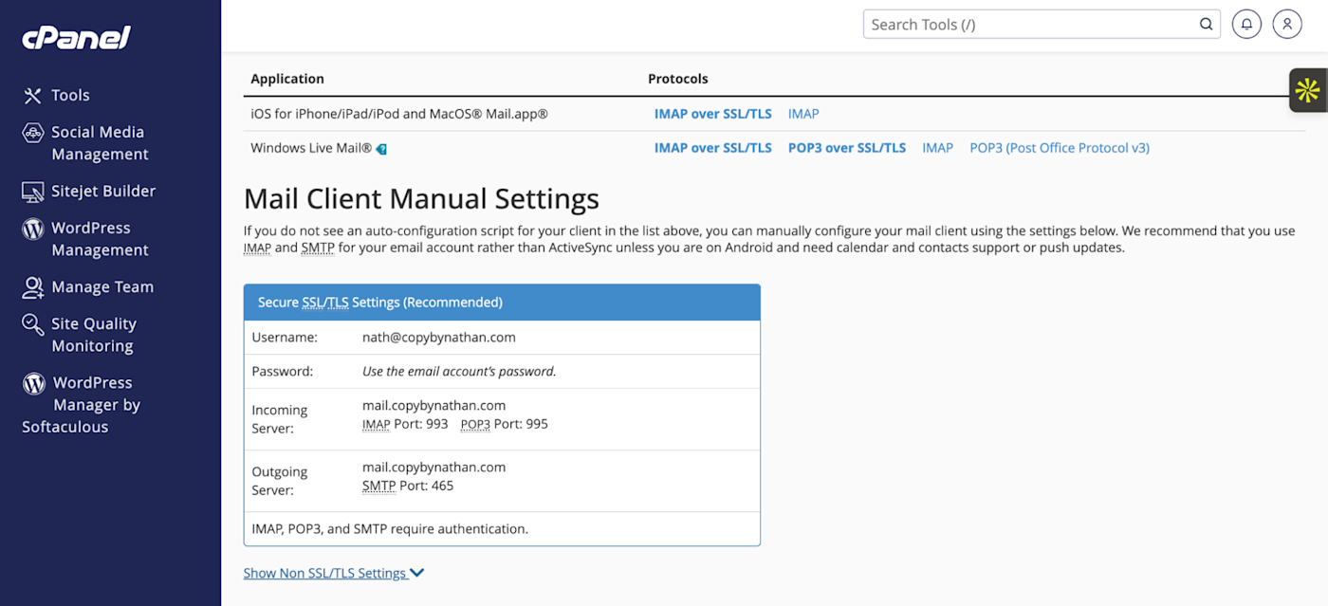The image size is (1328, 606).
Task: Click the icon beside Windows Live Mail
Action: (x=381, y=149)
